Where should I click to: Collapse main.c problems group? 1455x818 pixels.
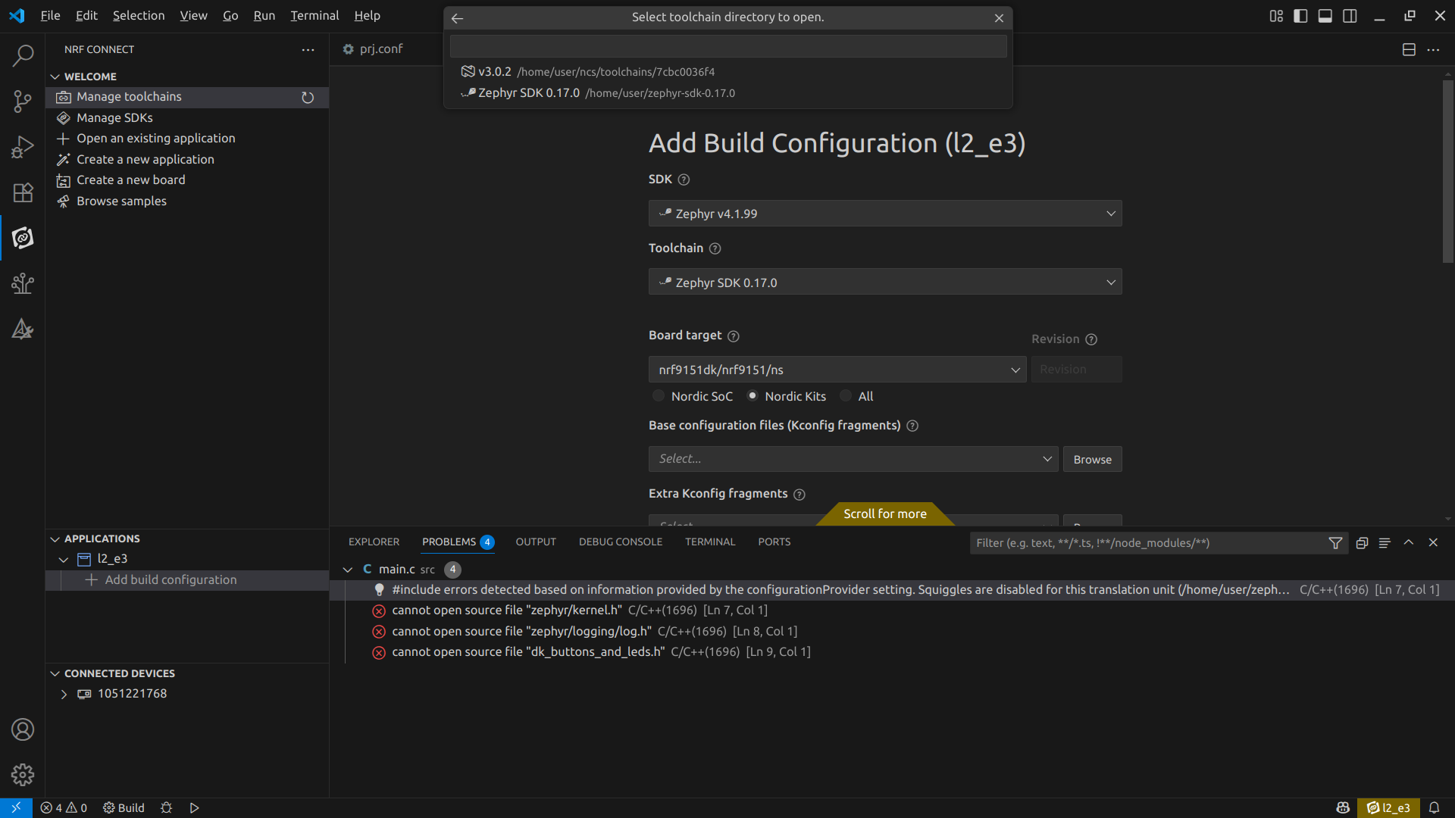click(348, 570)
